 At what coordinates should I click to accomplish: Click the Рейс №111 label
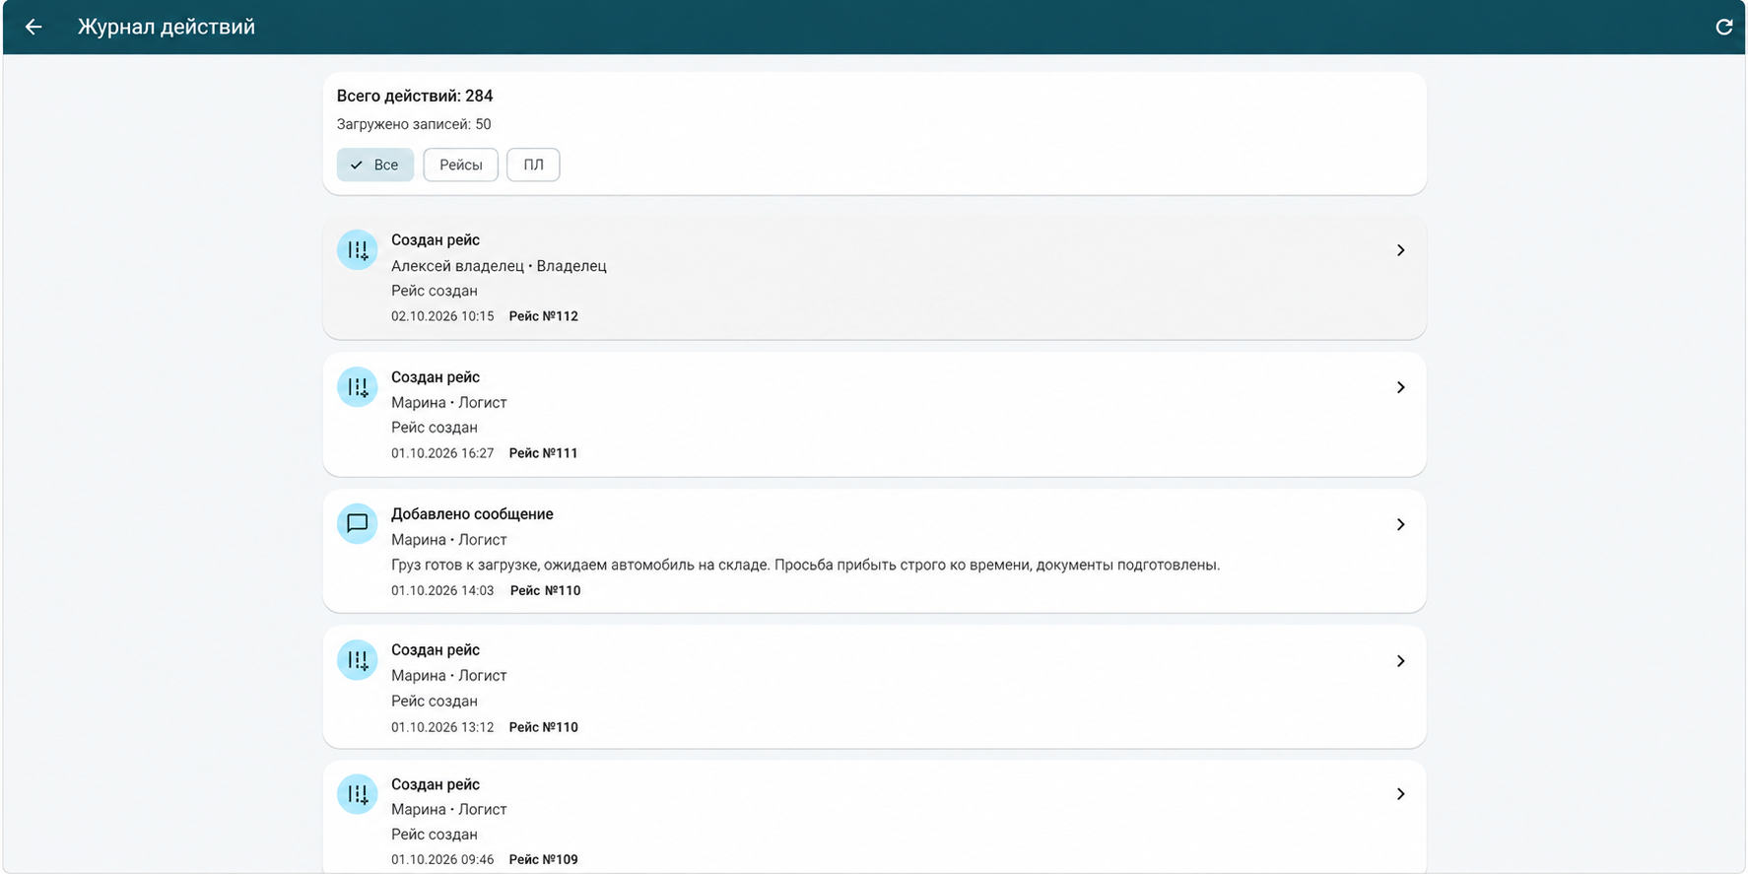click(x=544, y=453)
